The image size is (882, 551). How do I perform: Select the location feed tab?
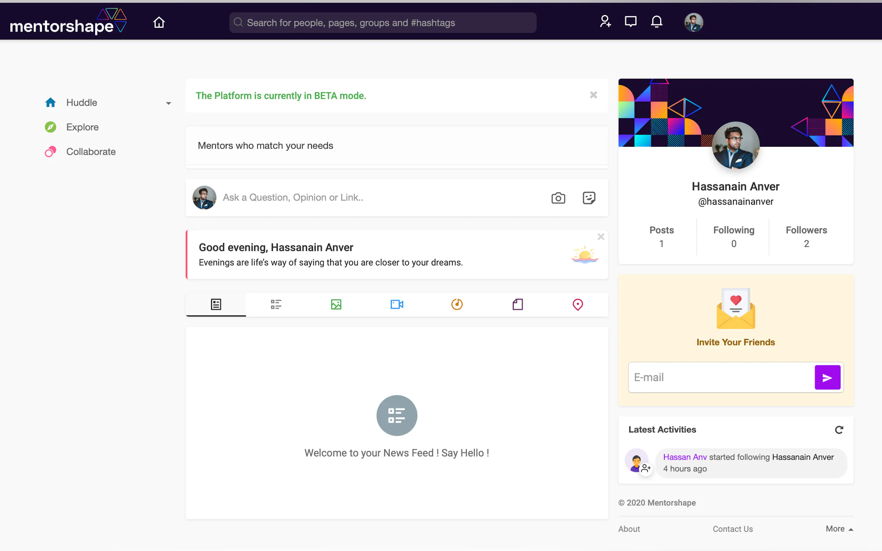(x=577, y=304)
